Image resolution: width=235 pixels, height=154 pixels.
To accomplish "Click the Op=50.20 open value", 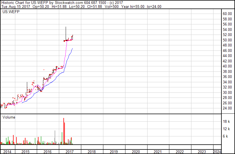I will (40, 7).
